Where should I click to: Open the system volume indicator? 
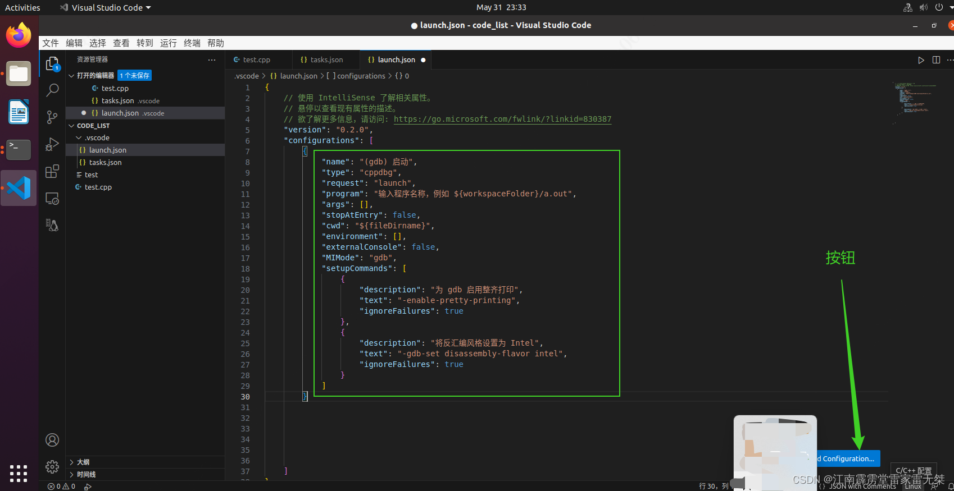[x=924, y=7]
